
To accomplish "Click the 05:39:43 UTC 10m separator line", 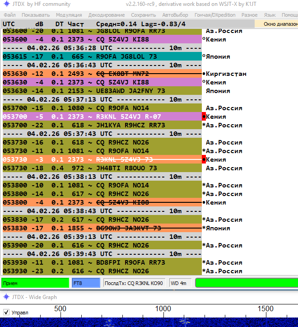I will 102,254.
